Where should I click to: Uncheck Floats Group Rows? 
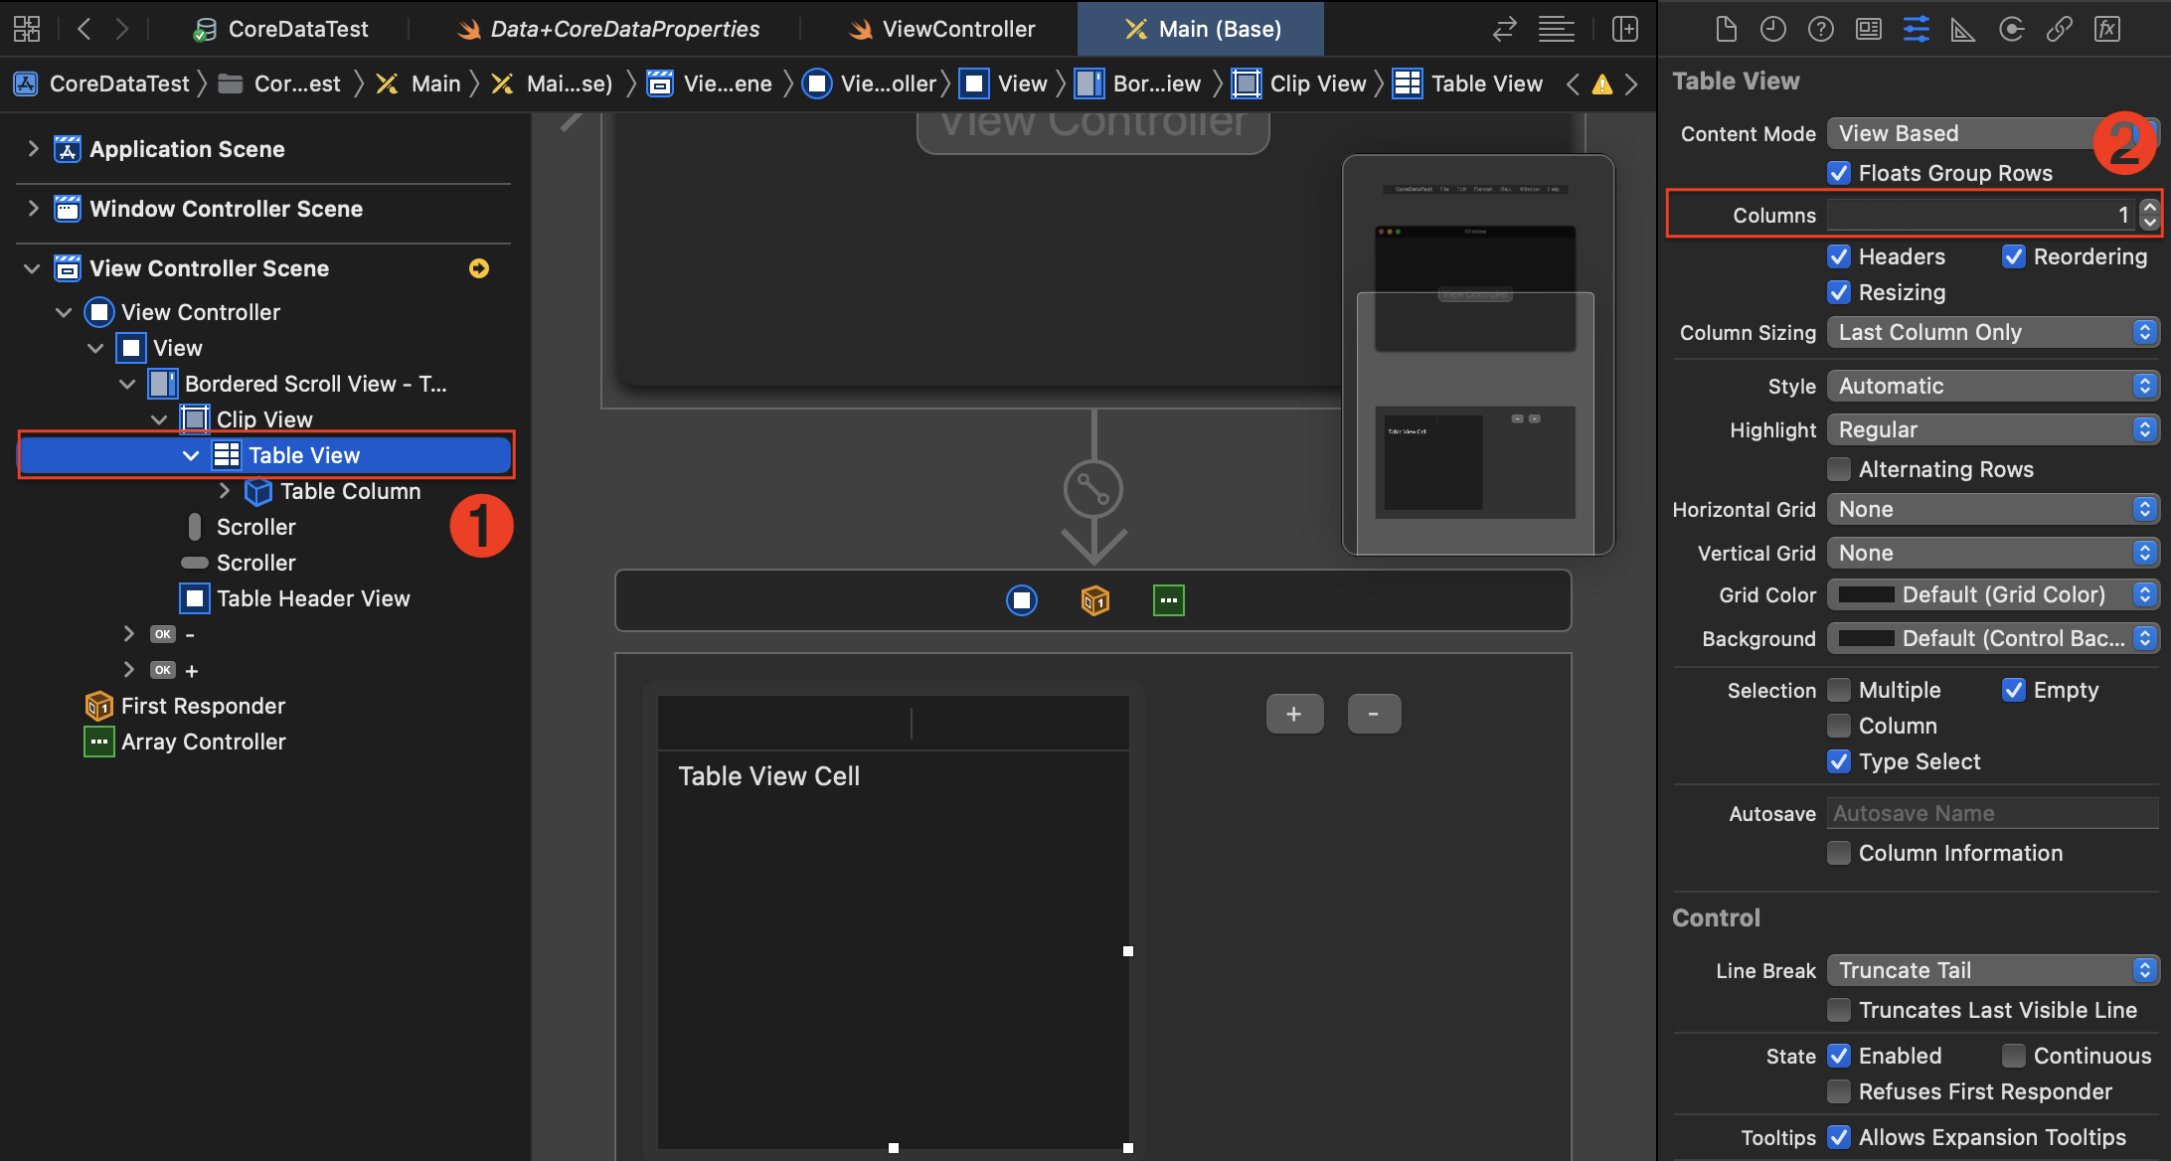click(x=1839, y=173)
